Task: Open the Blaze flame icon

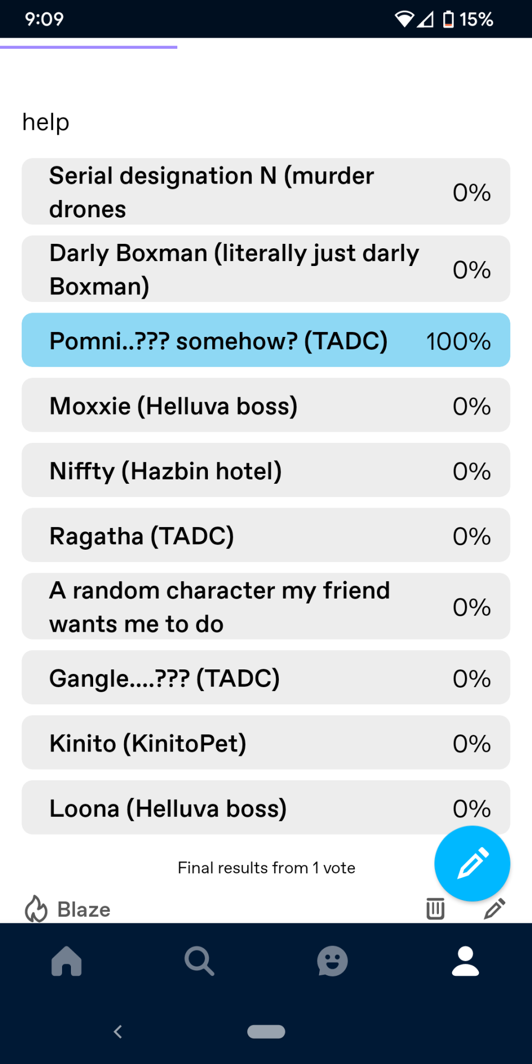Action: pos(36,909)
